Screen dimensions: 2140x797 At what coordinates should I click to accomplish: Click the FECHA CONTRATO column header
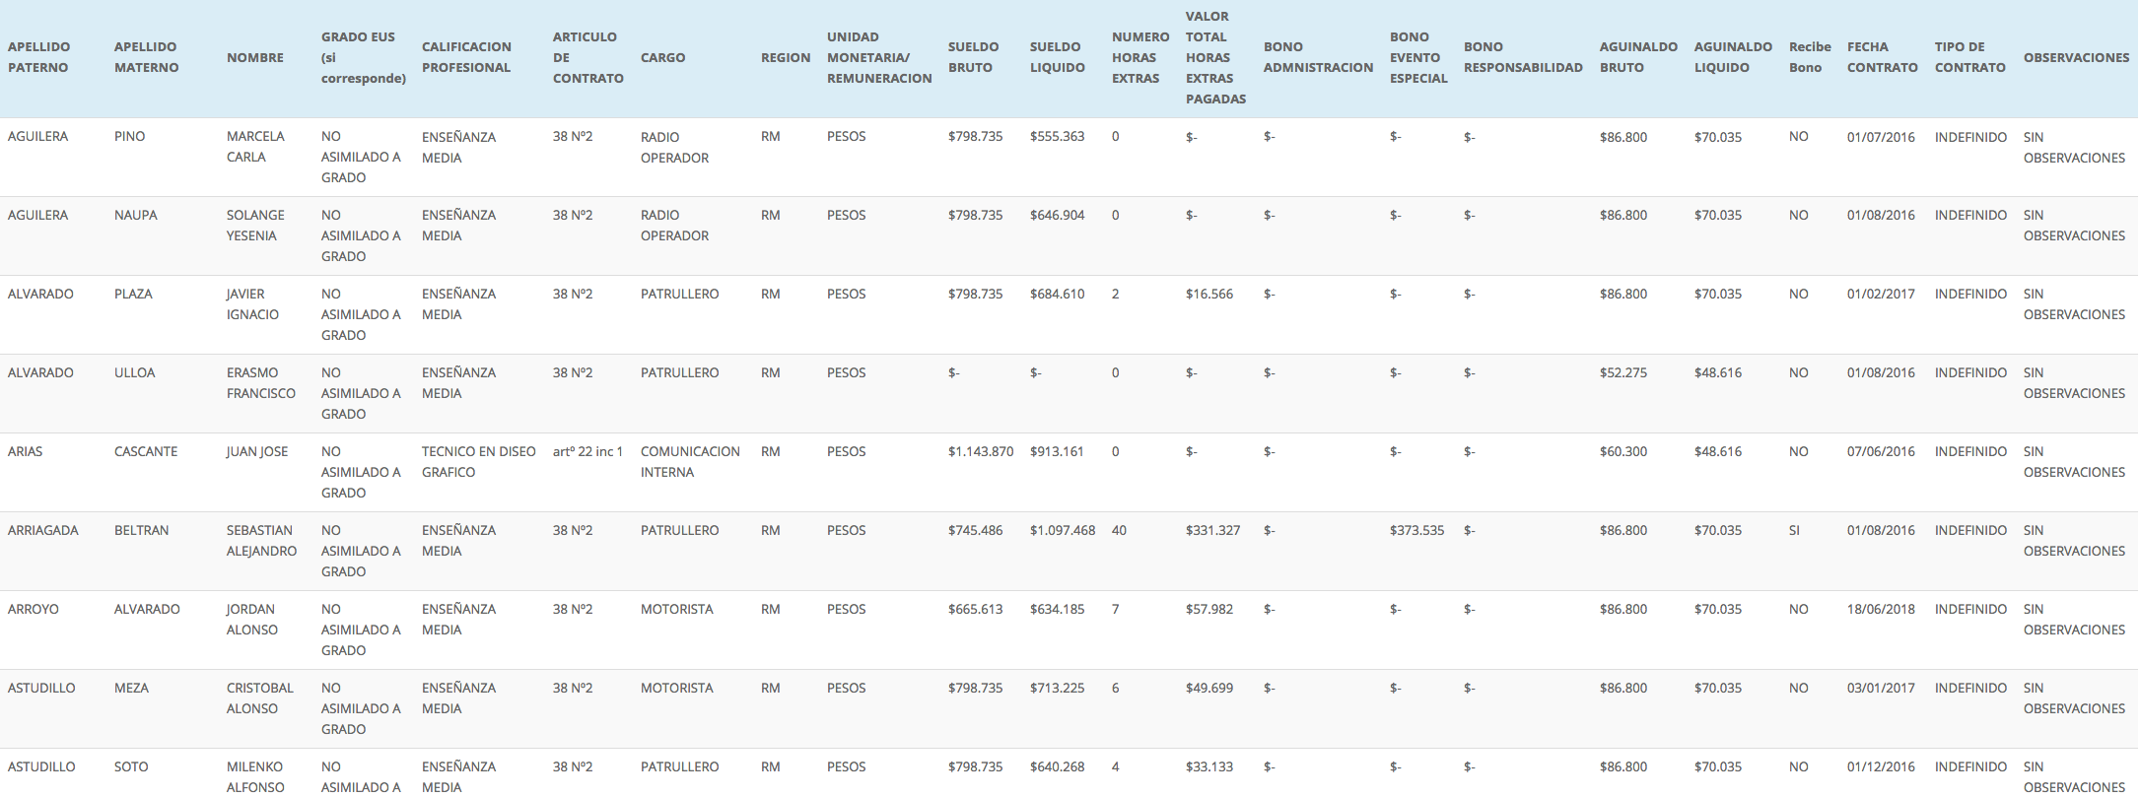1882,57
